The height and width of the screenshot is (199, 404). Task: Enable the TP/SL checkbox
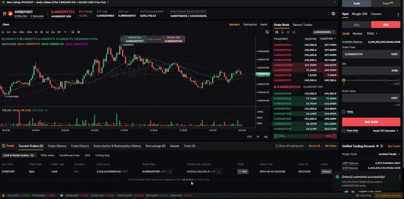pos(344,112)
